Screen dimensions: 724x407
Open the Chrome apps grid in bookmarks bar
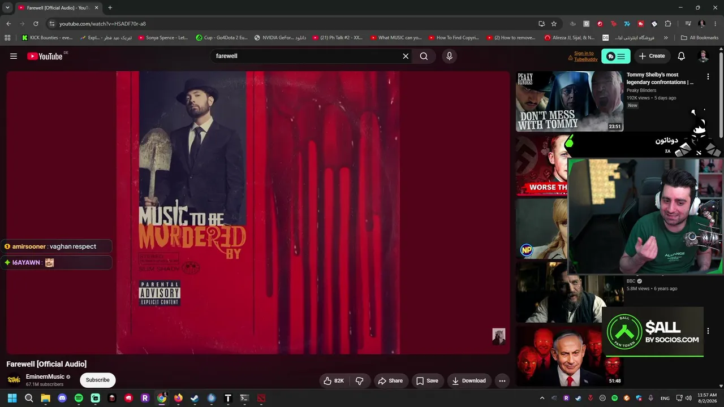pos(7,38)
